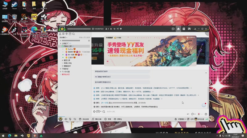Expand the 苹果大书包 sub-channel
Viewport: 247px width, 138px height.
tap(63, 63)
